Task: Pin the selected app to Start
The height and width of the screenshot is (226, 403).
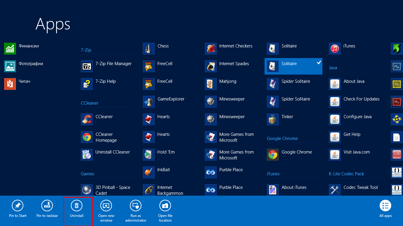Action: click(x=18, y=209)
